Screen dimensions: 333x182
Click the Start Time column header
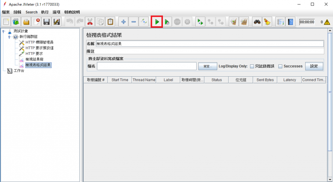tap(120, 80)
